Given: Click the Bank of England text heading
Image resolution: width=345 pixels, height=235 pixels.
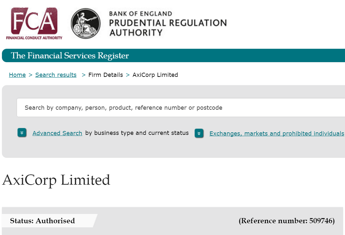Looking at the screenshot, I should [140, 14].
